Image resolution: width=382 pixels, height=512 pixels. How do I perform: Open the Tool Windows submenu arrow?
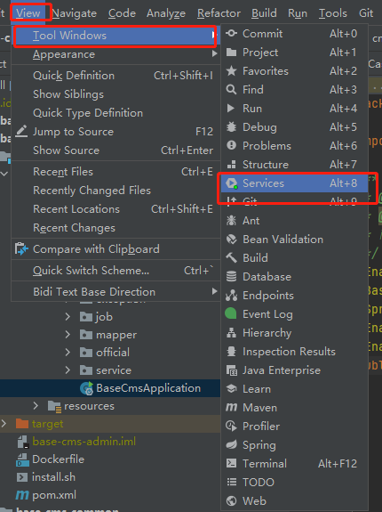click(x=213, y=35)
